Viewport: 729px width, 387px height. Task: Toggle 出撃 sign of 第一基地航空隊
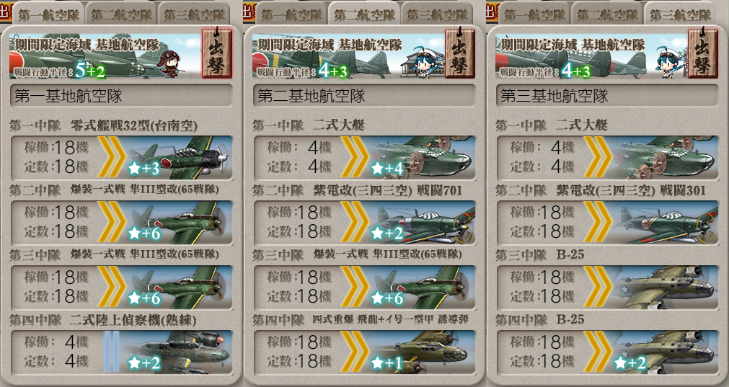pos(216,52)
